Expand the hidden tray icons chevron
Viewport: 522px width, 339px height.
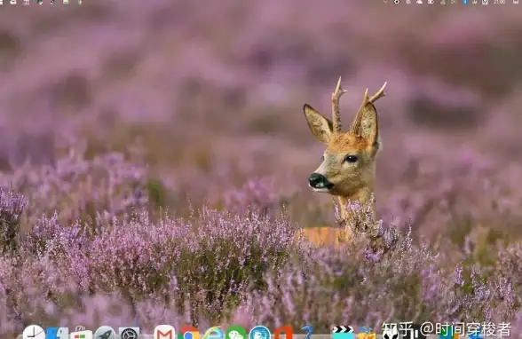point(385,2)
